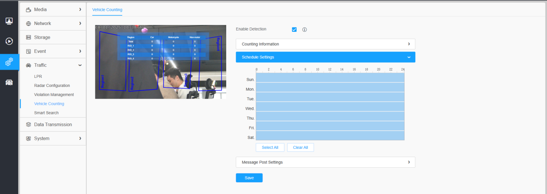Image resolution: width=547 pixels, height=194 pixels.
Task: Open the playback icon in sidebar
Action: [x=9, y=41]
